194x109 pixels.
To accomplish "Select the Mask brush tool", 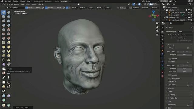I will click(4, 69).
